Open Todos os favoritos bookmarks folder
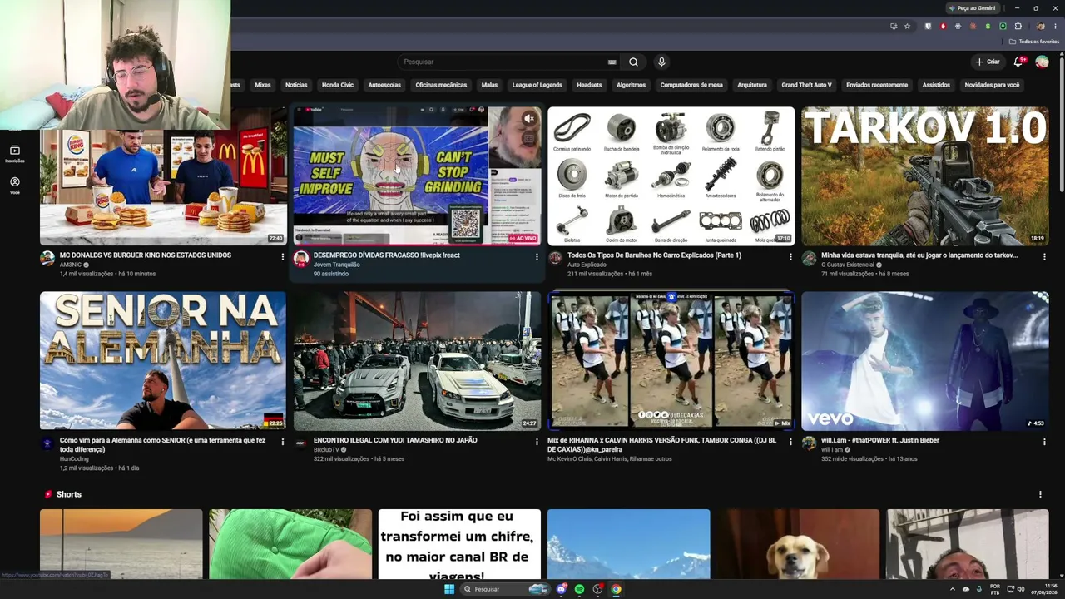Viewport: 1065px width, 599px height. tap(1034, 42)
